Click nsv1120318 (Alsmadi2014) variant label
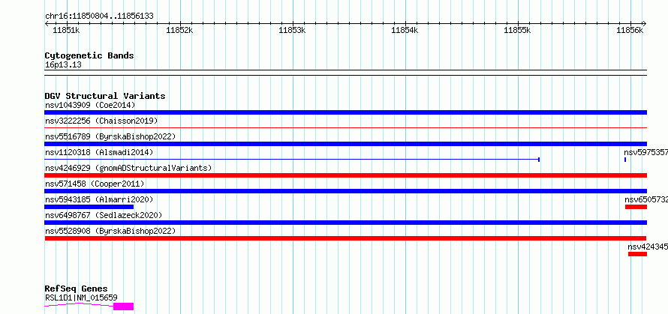The width and height of the screenshot is (668, 314). pos(99,152)
